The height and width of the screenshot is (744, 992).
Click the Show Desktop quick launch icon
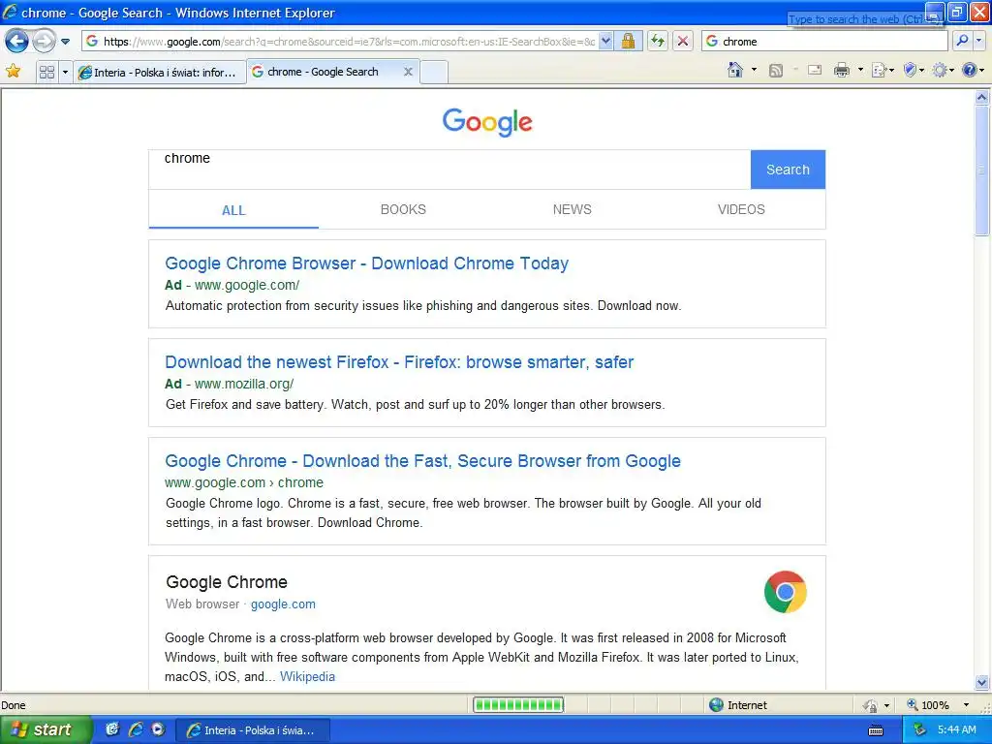[x=112, y=729]
